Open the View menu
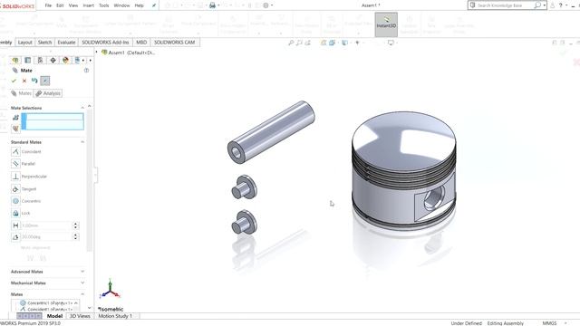The width and height of the screenshot is (580, 326). point(73,5)
